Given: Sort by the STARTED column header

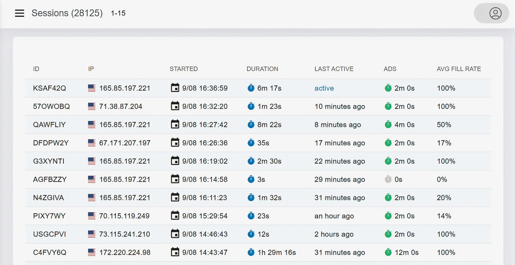Looking at the screenshot, I should 183,69.
